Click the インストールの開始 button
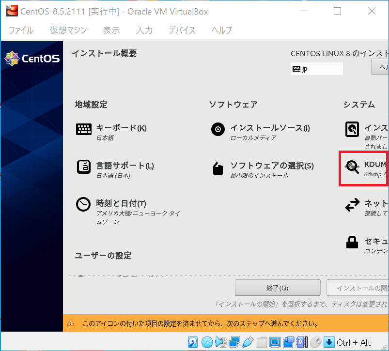Viewport: 389px width, 351px height. (358, 288)
